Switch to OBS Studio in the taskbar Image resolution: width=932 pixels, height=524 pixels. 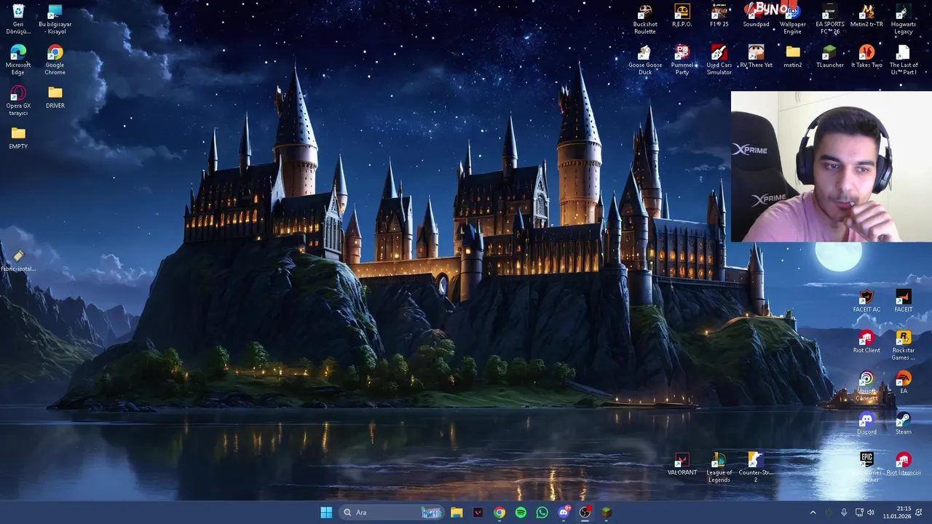585,512
